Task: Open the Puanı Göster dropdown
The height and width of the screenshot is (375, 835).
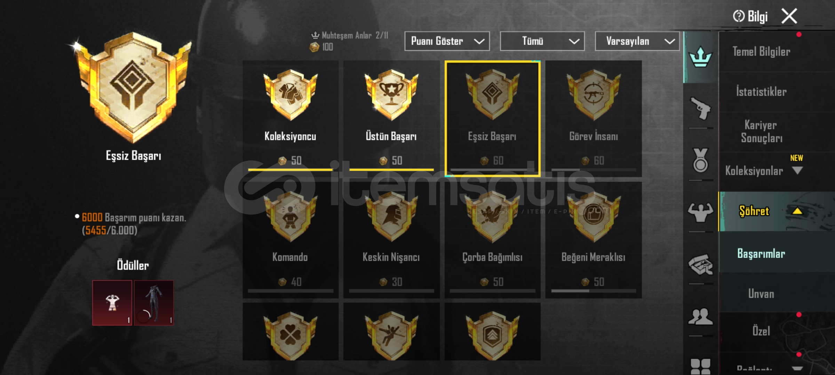Action: tap(447, 41)
